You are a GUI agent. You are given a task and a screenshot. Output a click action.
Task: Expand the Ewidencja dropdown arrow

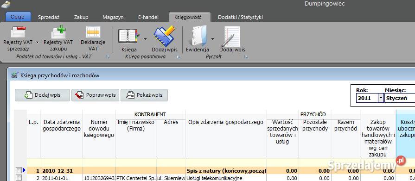[x=212, y=39]
